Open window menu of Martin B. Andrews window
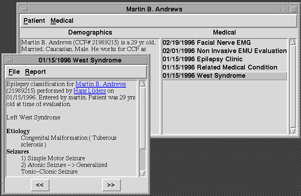This screenshot has height=196, width=301. pos(24,9)
